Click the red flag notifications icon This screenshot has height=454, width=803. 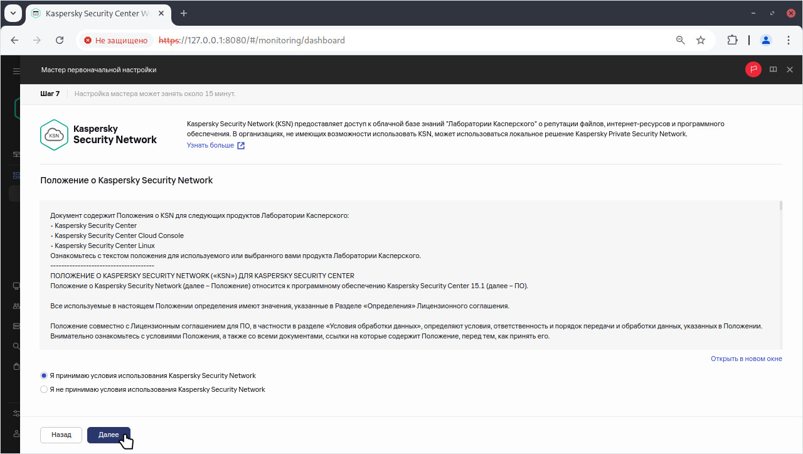click(753, 70)
